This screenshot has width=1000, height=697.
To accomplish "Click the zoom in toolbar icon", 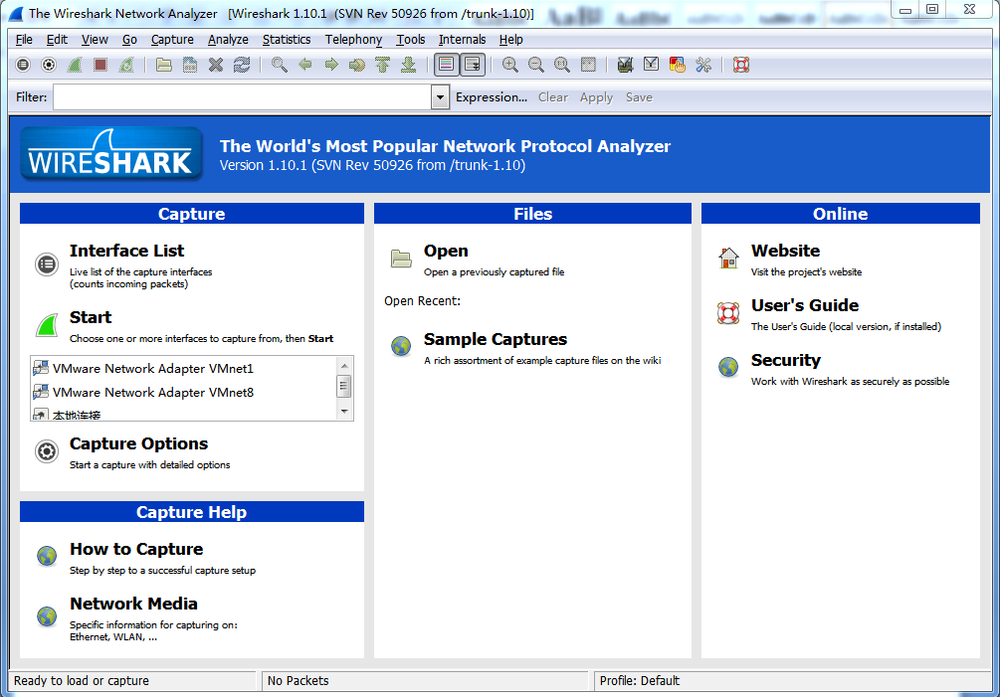I will click(x=509, y=65).
